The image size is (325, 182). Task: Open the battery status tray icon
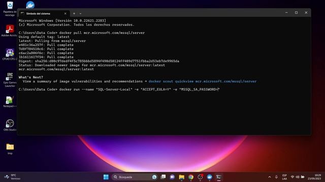303,177
